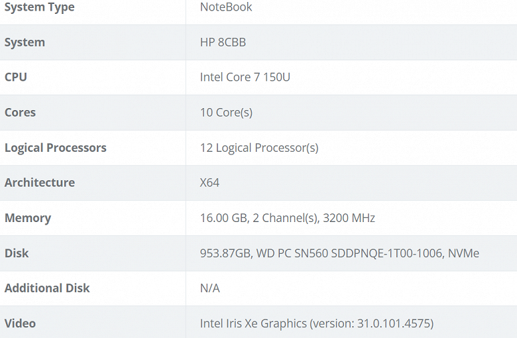The image size is (517, 338).
Task: Click the Disk row label
Action: (x=17, y=253)
